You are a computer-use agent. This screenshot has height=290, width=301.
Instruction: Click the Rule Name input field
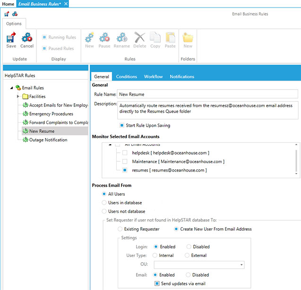click(x=207, y=94)
